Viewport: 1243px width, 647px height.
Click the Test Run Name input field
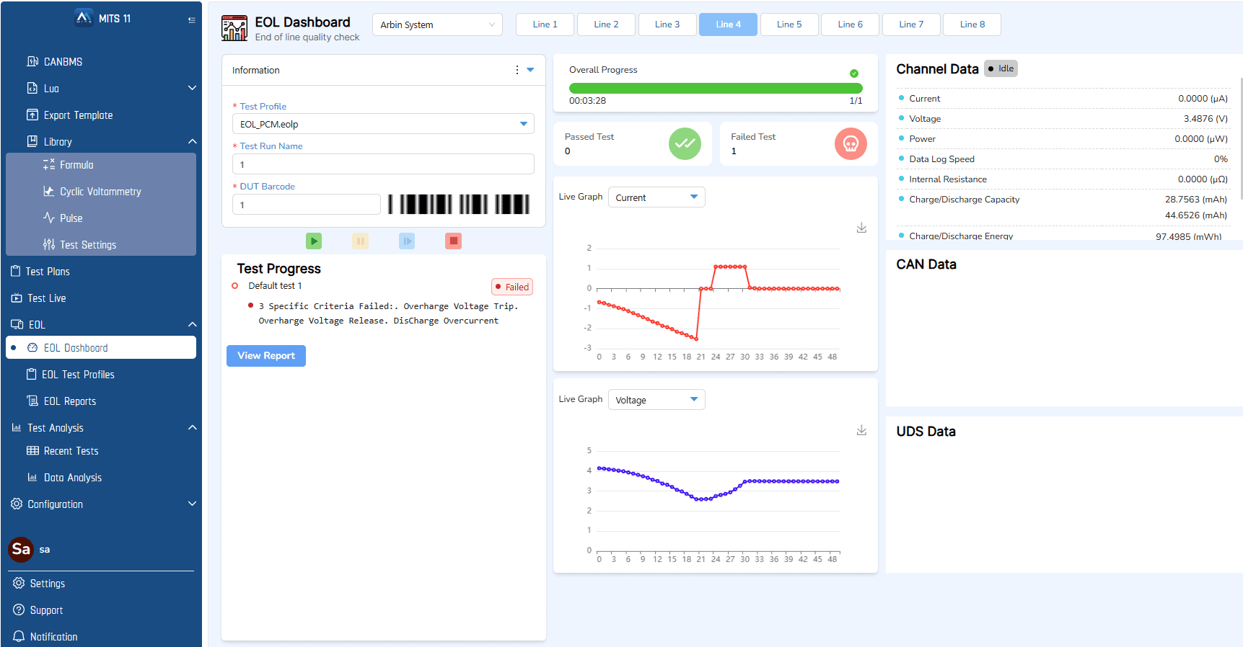[x=383, y=164]
